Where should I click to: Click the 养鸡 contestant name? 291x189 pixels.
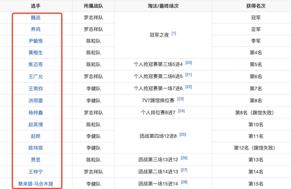pyautogui.click(x=36, y=29)
